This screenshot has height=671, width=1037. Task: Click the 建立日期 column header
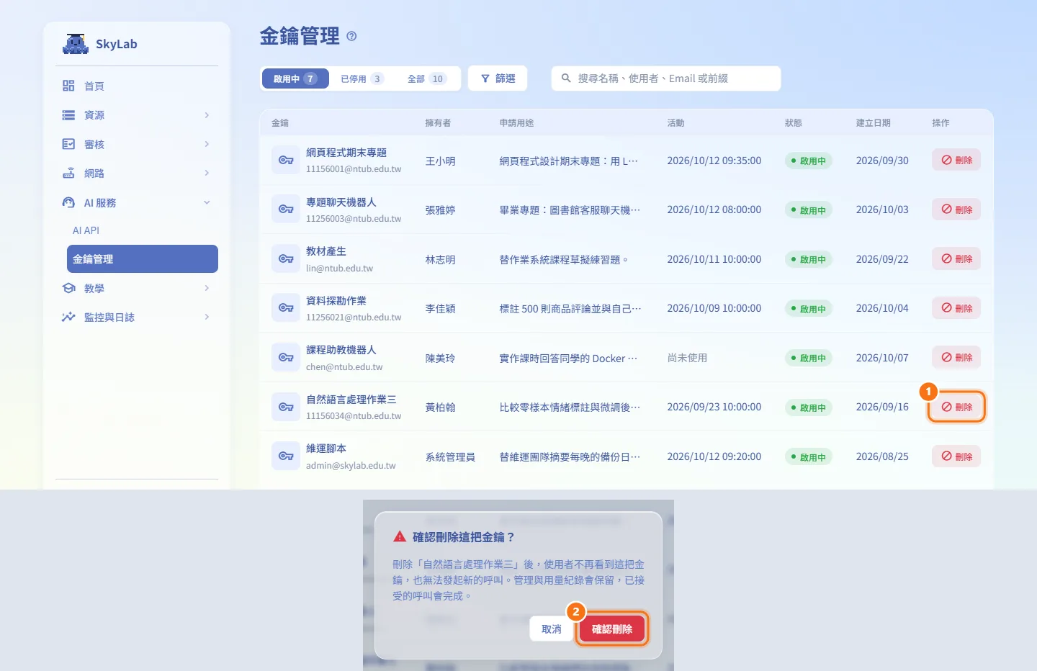(873, 123)
